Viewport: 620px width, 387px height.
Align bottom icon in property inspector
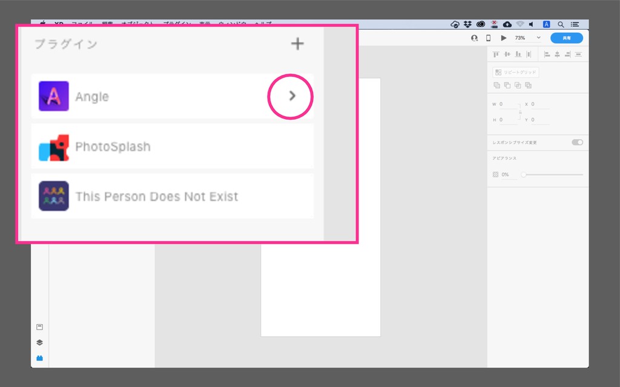tap(518, 54)
